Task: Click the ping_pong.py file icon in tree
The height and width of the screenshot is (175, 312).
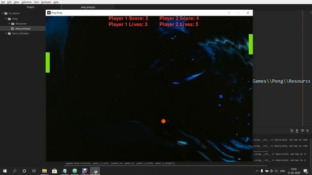Action: tap(13, 29)
